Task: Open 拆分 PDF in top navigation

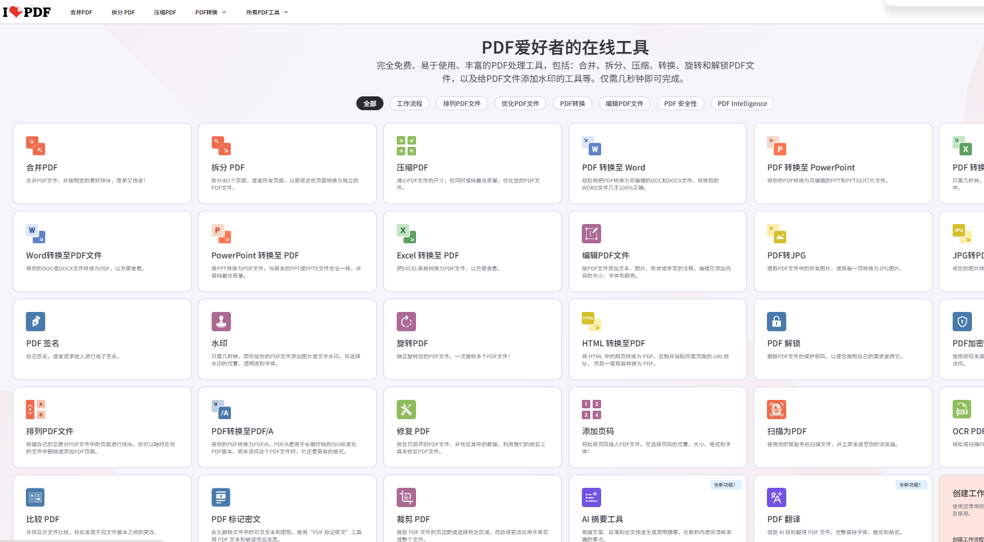Action: click(x=123, y=12)
